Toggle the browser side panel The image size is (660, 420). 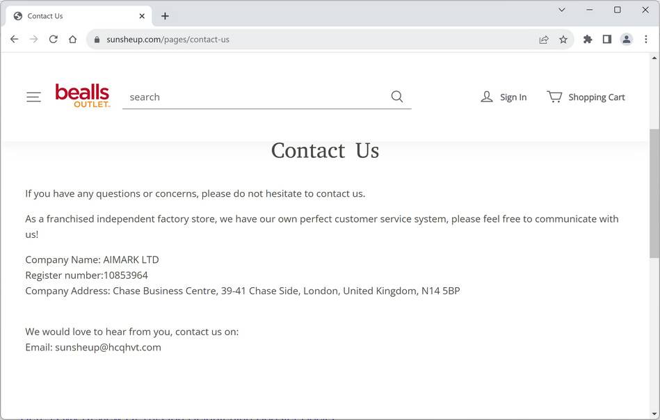[607, 40]
